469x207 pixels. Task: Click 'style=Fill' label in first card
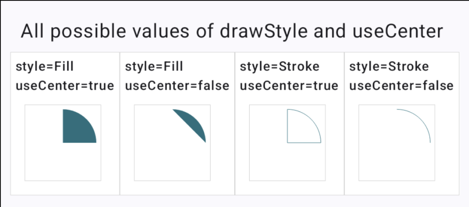point(44,67)
